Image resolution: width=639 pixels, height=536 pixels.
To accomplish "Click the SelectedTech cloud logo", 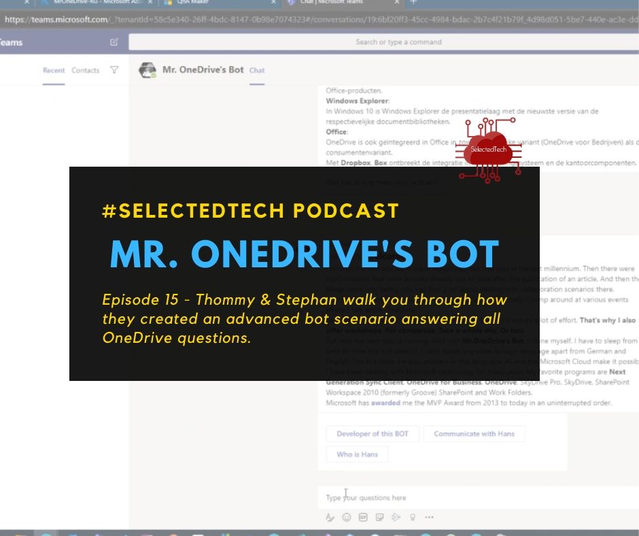I will (489, 150).
